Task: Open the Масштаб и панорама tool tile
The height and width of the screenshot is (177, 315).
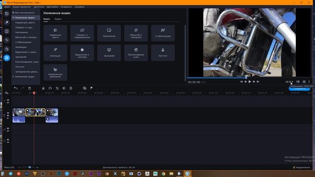Action: [x=136, y=33]
